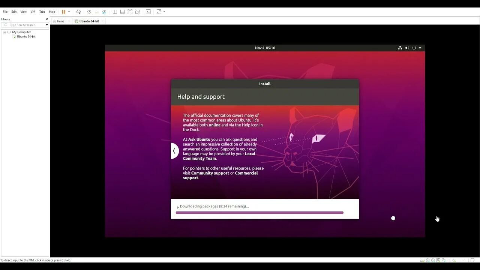The image size is (480, 270).
Task: Close the Ubuntu 64-bit tab
Action: tap(103, 21)
